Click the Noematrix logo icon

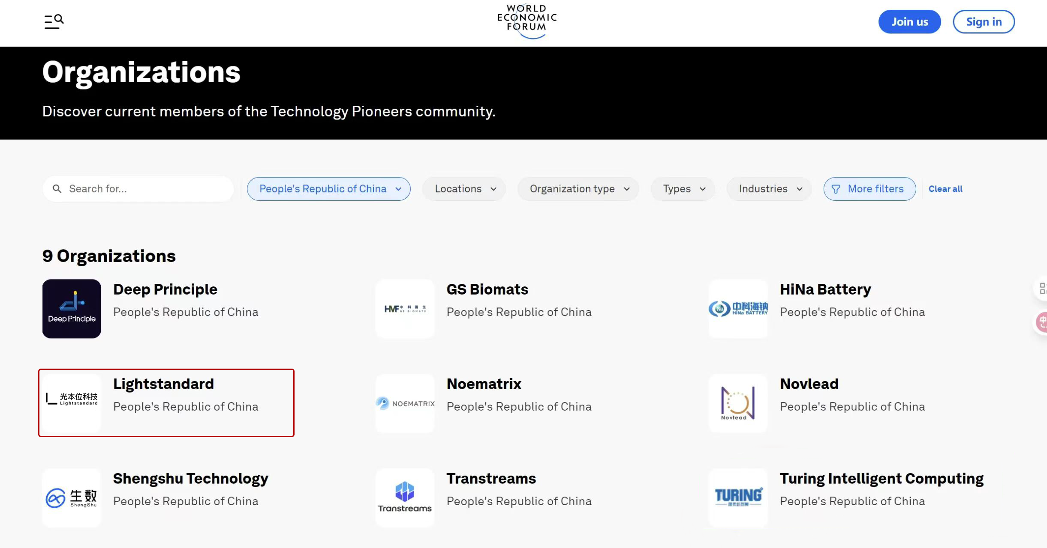tap(405, 403)
